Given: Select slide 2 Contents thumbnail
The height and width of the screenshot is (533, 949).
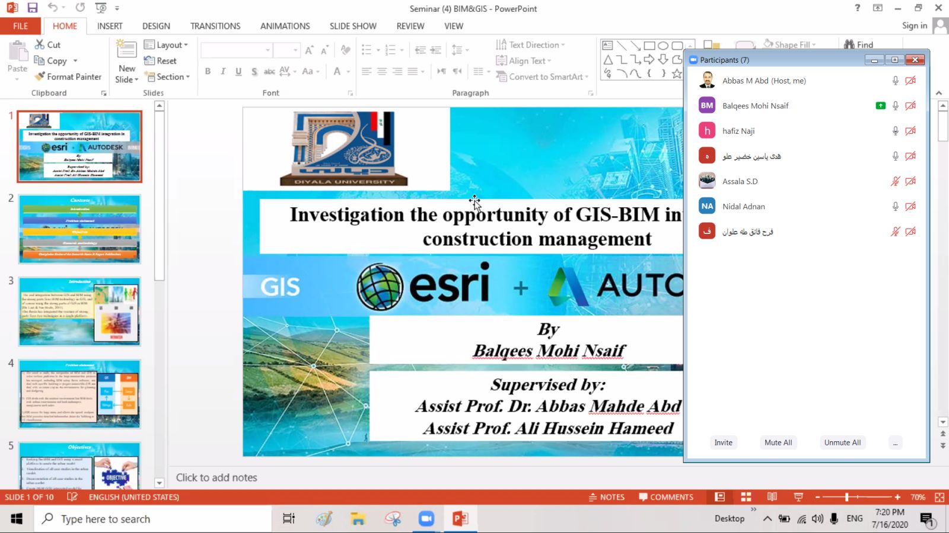Looking at the screenshot, I should point(79,229).
